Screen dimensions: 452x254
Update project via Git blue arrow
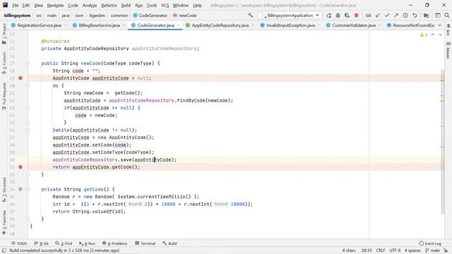(x=378, y=16)
